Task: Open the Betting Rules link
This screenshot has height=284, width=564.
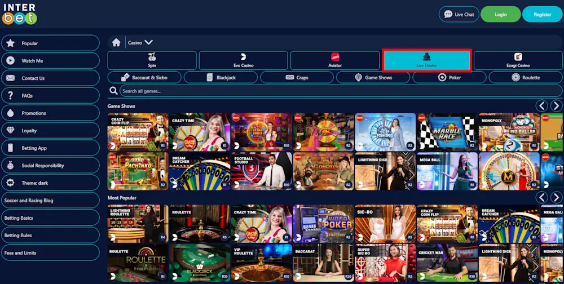Action: 50,235
